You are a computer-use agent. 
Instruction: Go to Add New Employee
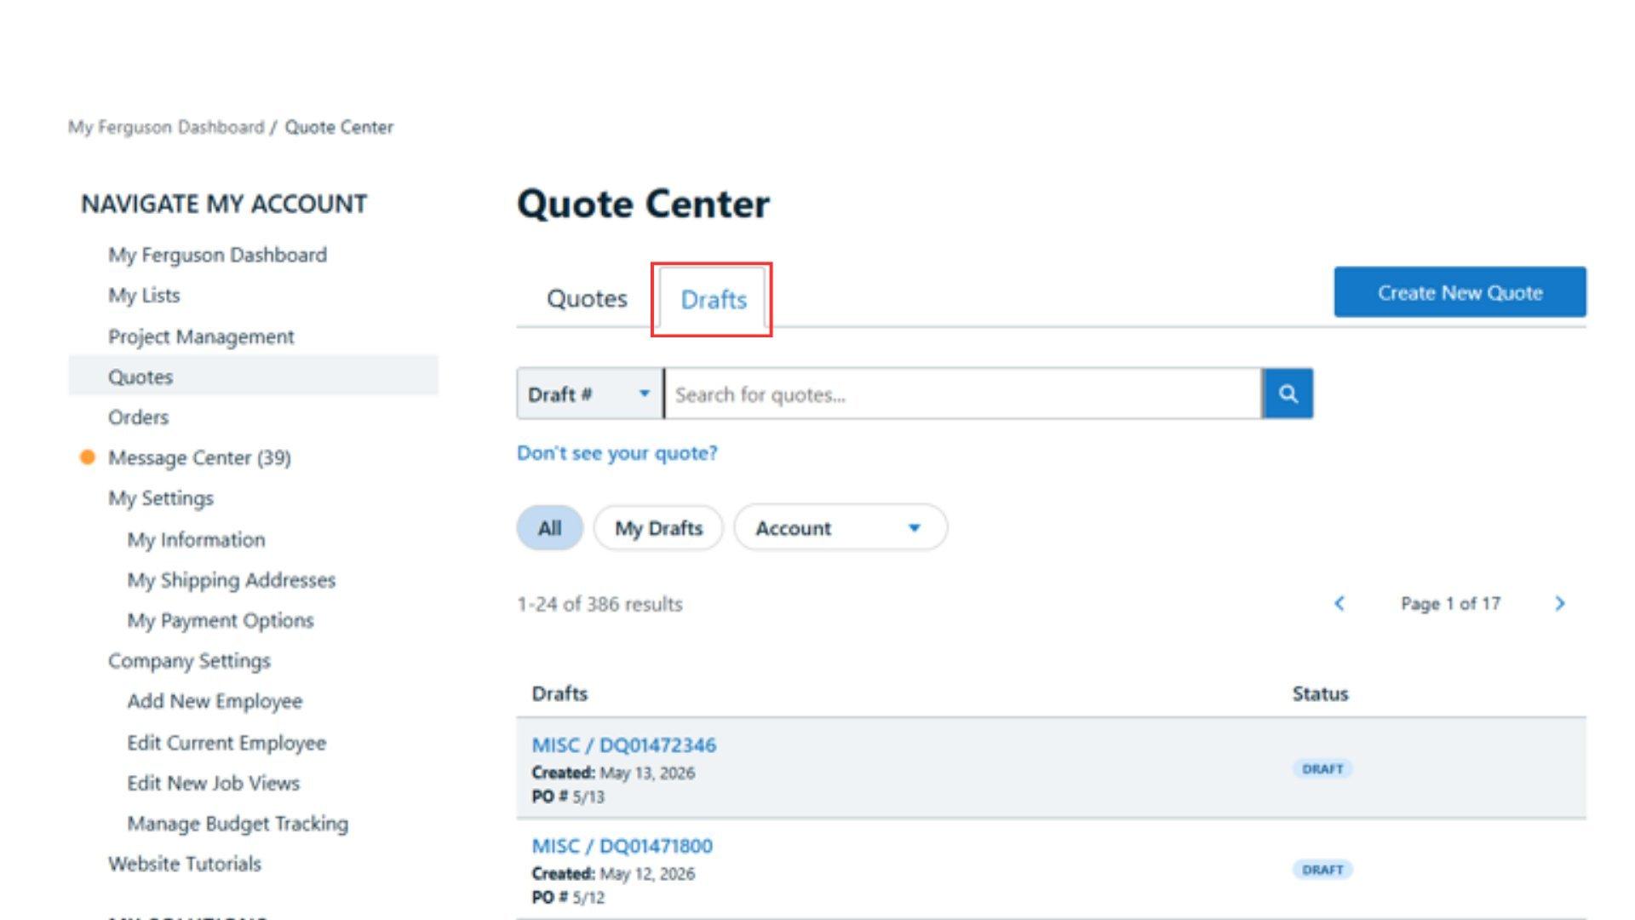215,701
